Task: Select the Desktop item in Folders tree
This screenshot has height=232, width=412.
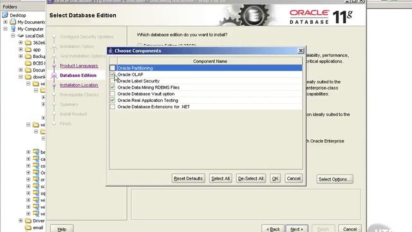Action: coord(18,15)
